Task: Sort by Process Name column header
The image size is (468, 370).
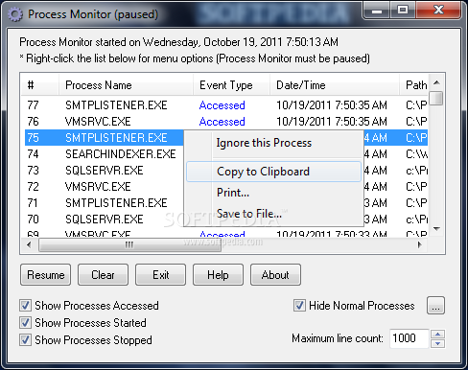Action: (x=126, y=85)
